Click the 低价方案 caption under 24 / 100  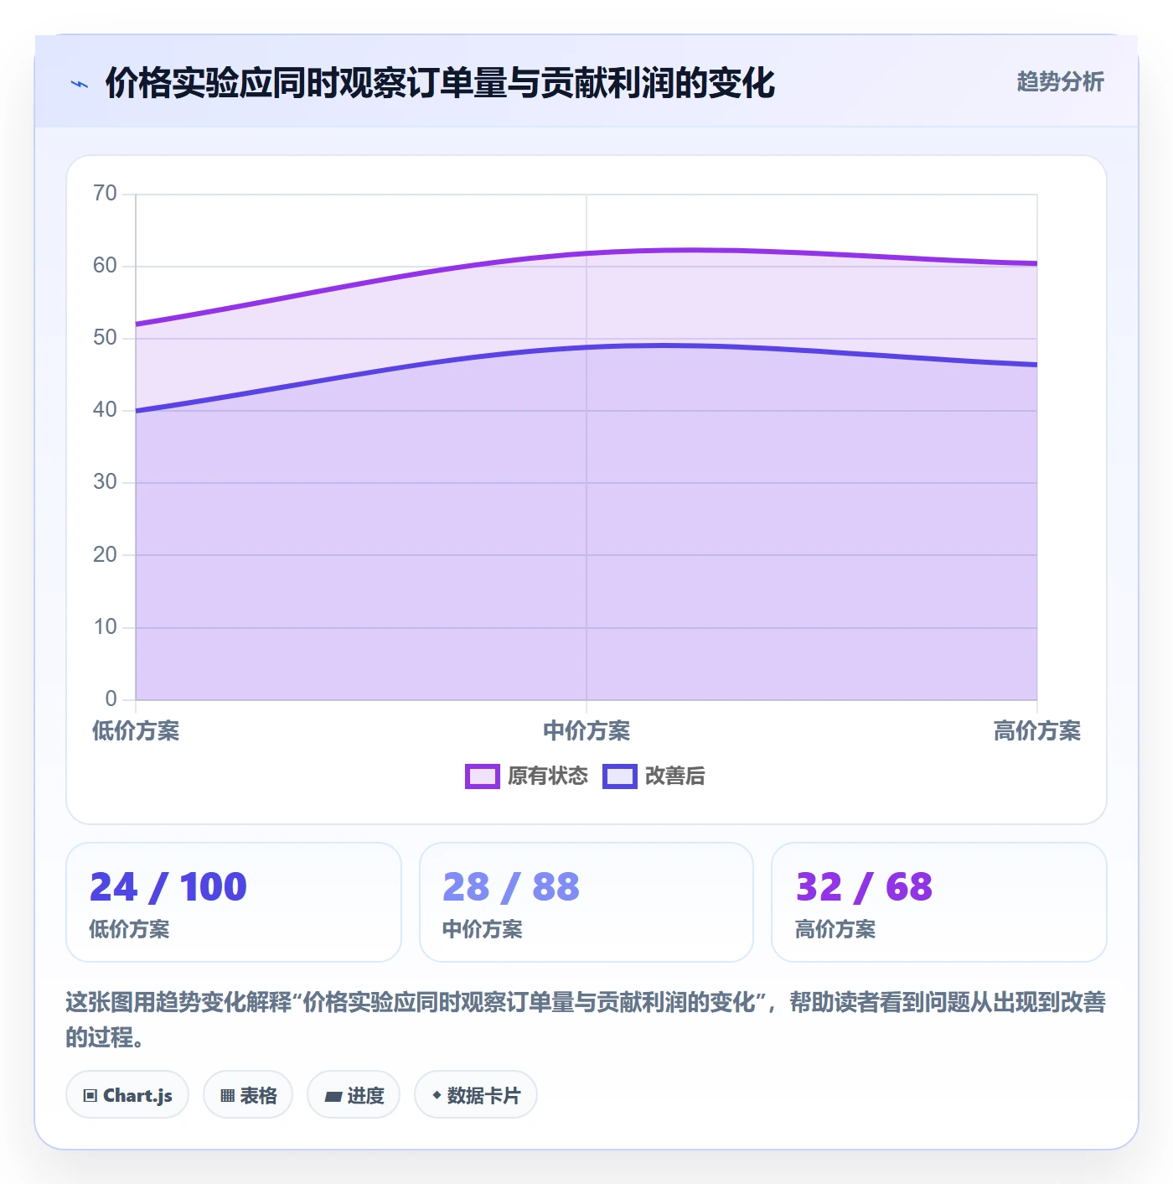[x=129, y=929]
